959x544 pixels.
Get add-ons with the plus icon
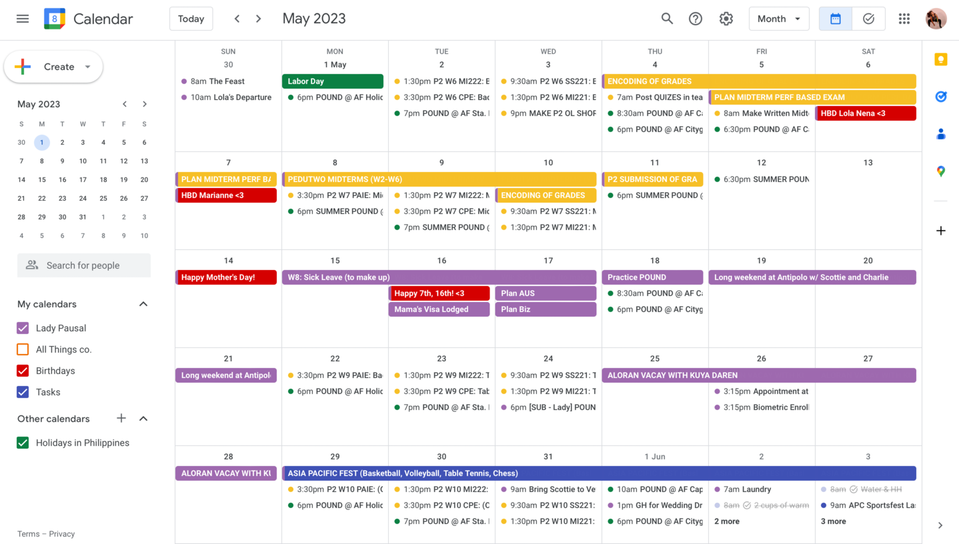click(x=941, y=231)
